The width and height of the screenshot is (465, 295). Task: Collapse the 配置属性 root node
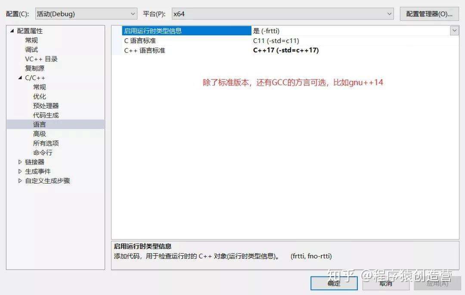[x=12, y=31]
